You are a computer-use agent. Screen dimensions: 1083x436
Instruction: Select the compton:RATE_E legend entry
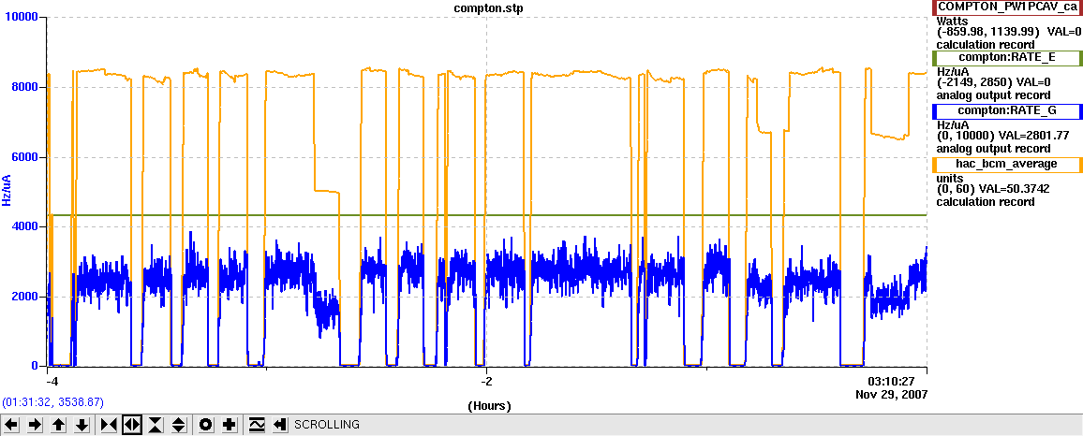(x=1007, y=59)
